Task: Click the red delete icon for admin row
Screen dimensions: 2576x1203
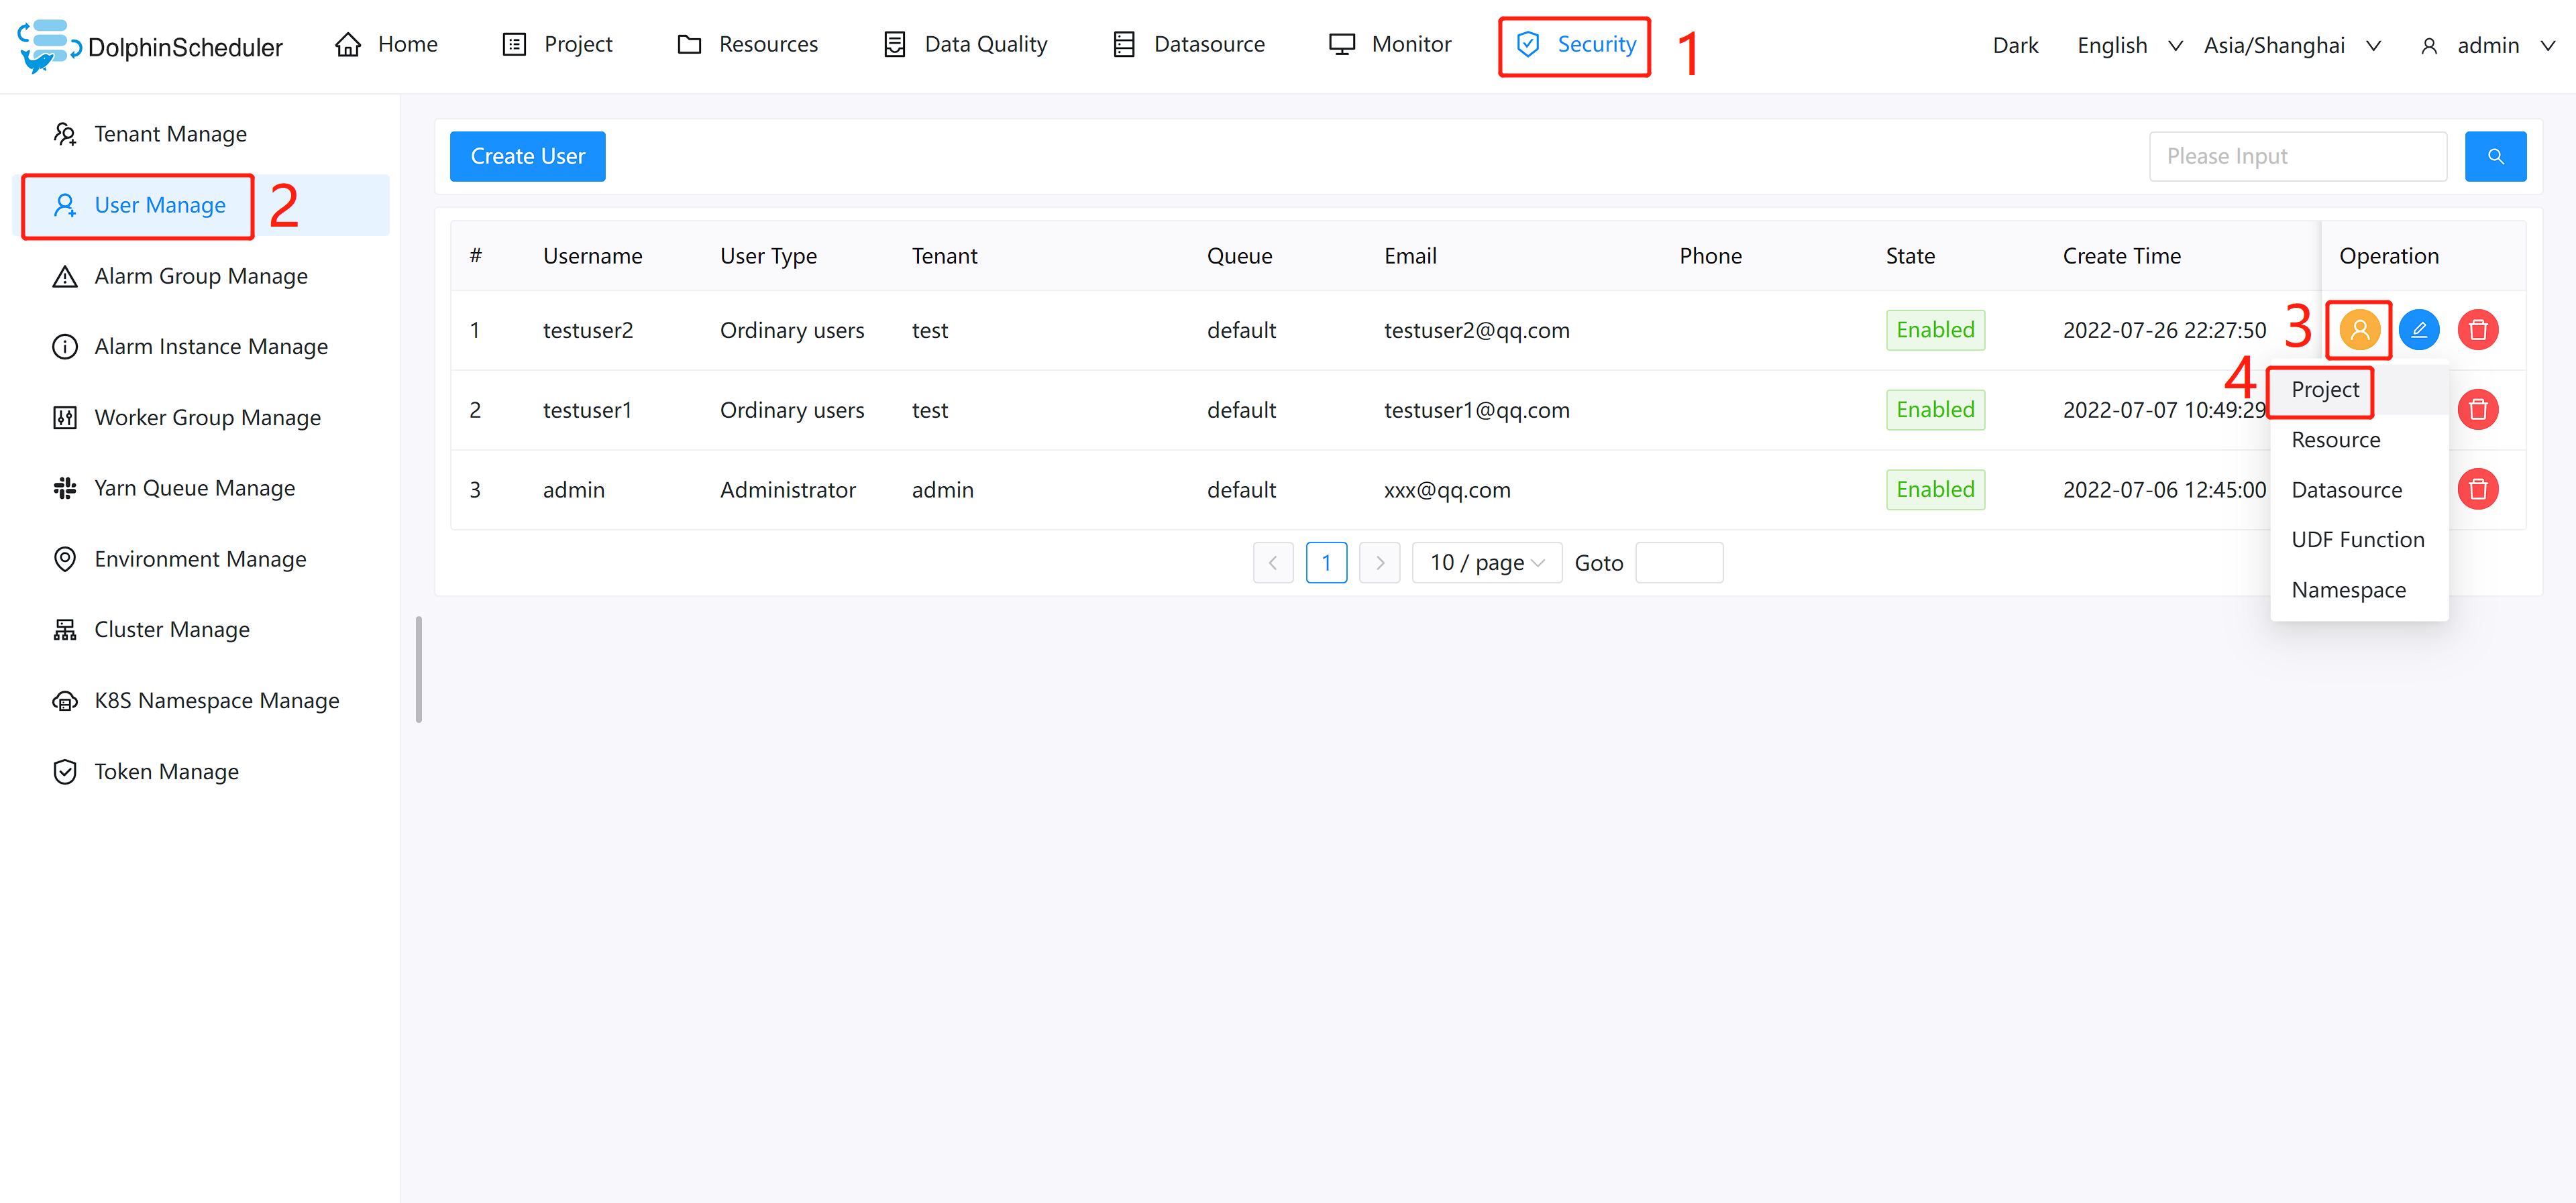Action: click(2477, 489)
